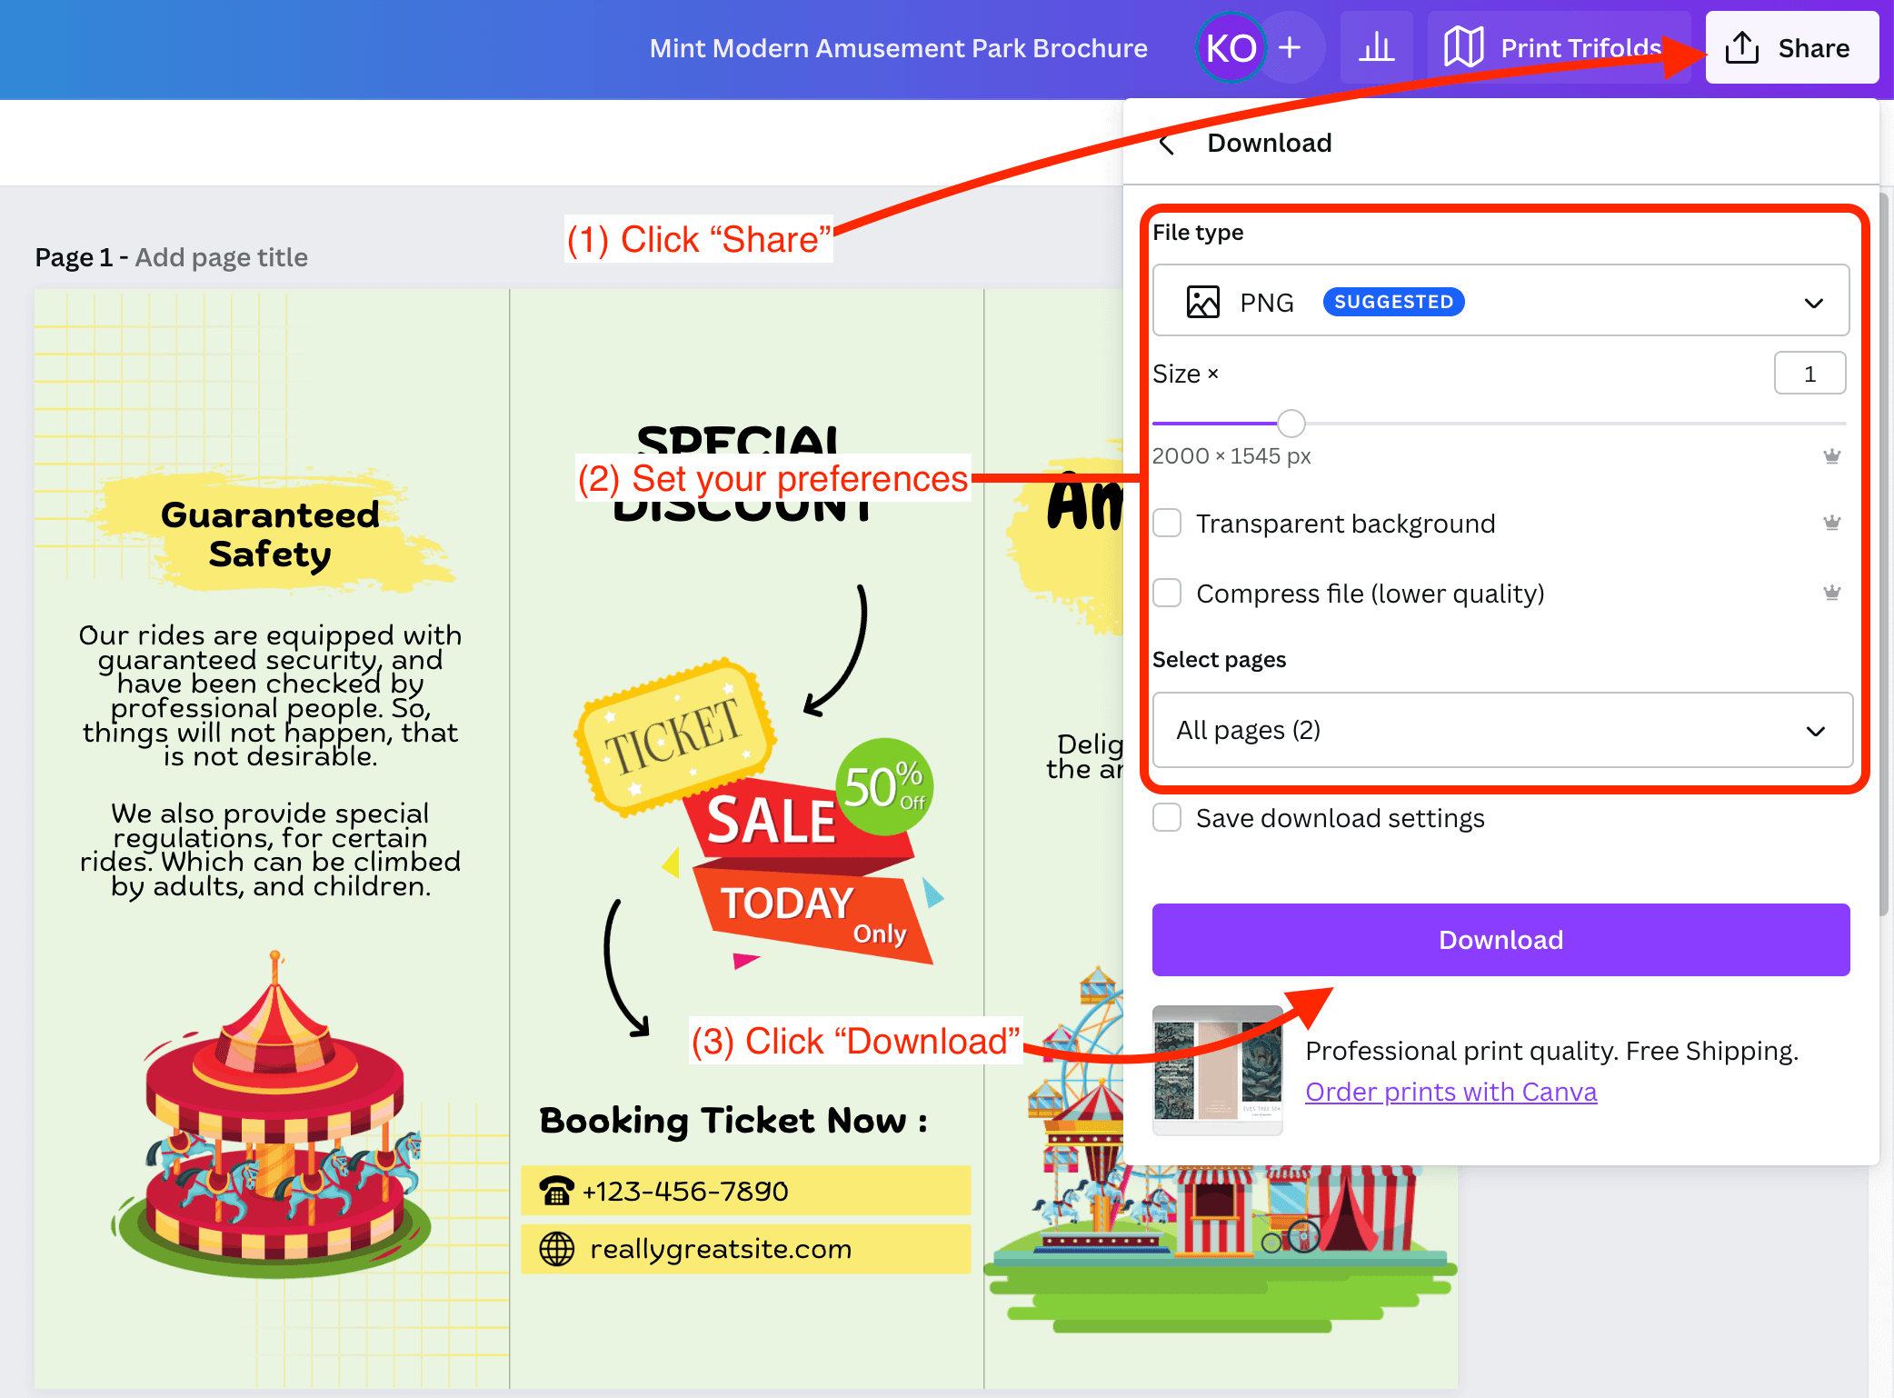The width and height of the screenshot is (1894, 1398).
Task: Click the Size slider handle
Action: (x=1291, y=424)
